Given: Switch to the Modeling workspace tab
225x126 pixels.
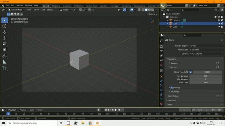Looking at the screenshot, I should click(x=56, y=6).
